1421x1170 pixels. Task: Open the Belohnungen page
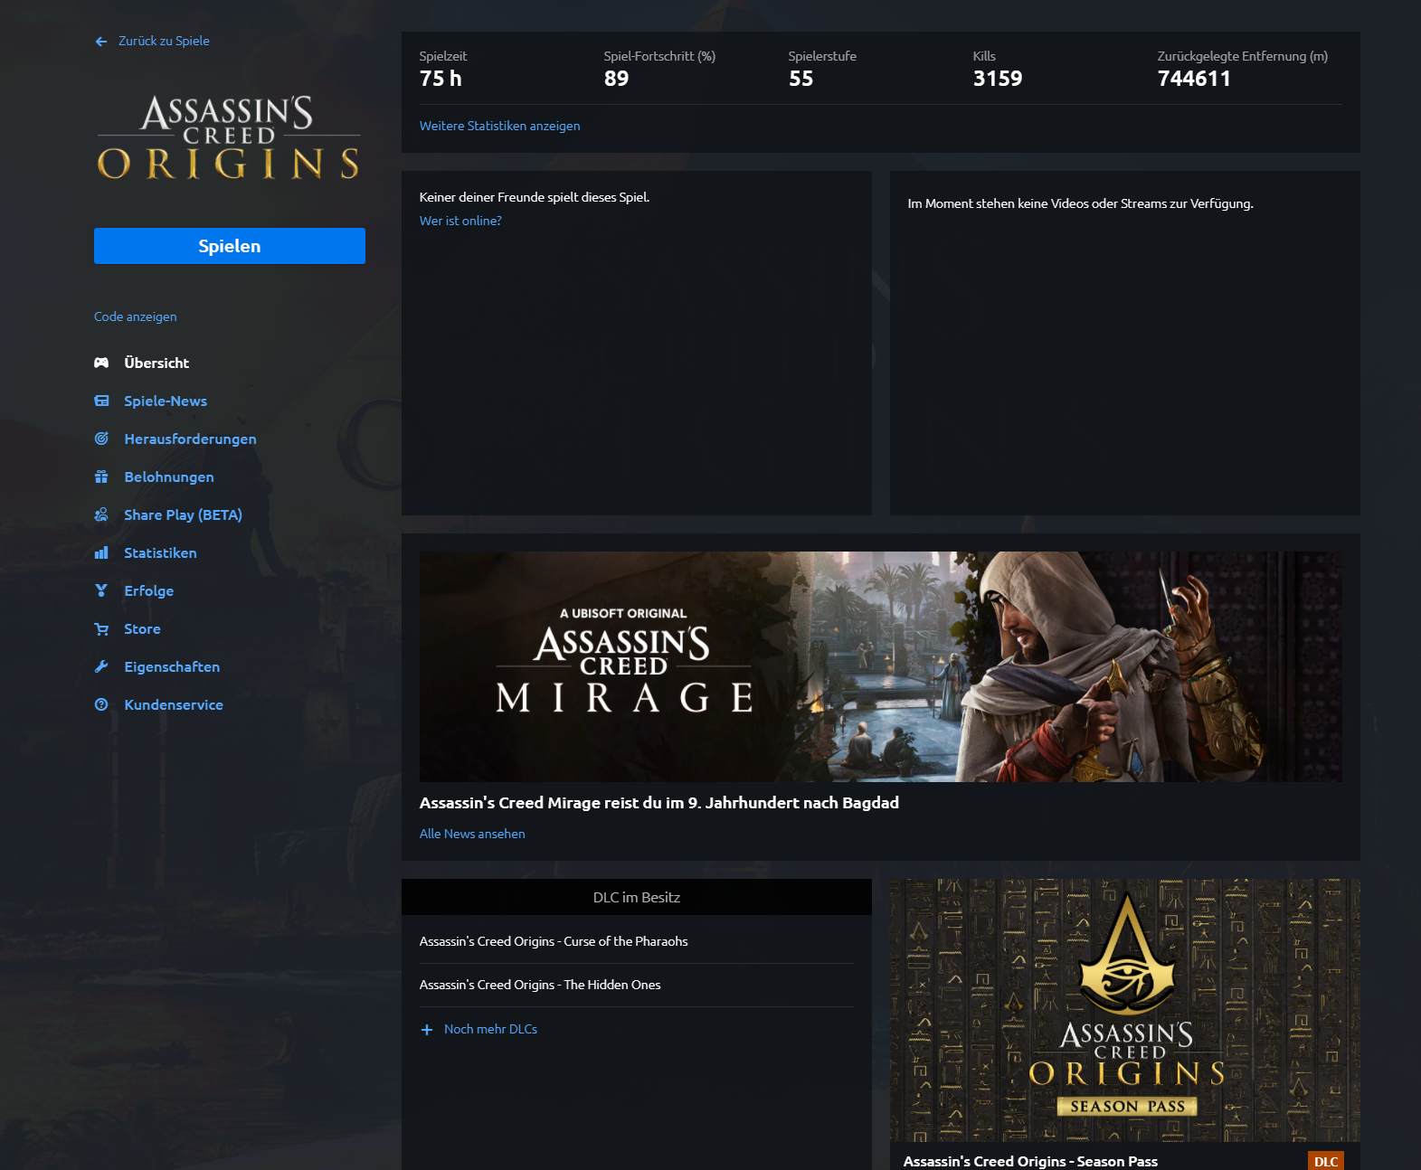(169, 476)
